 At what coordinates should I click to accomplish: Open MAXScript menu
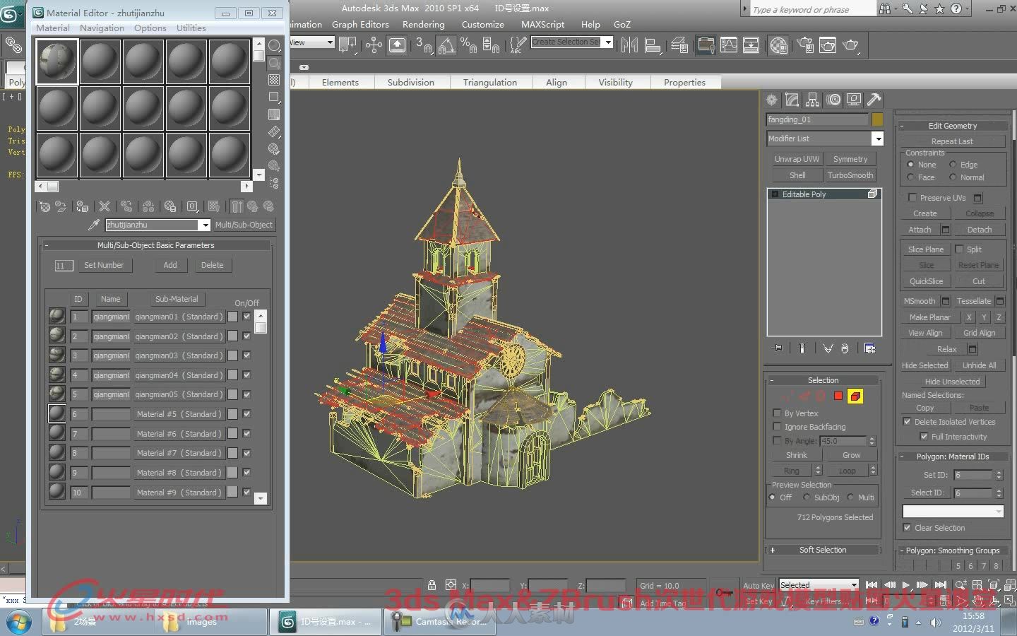542,24
